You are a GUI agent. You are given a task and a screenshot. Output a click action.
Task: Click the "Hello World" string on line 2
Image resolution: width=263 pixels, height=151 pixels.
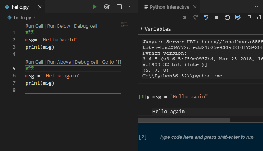coord(59,40)
